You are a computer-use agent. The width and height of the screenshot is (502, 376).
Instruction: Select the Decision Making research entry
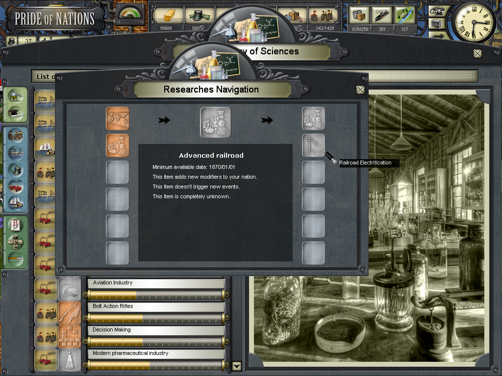click(x=156, y=330)
